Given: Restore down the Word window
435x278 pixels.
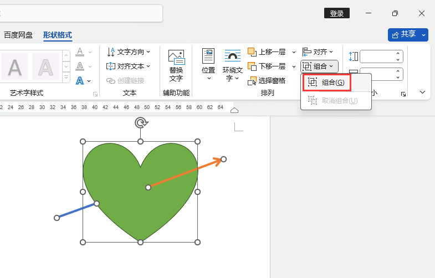Looking at the screenshot, I should pos(395,13).
